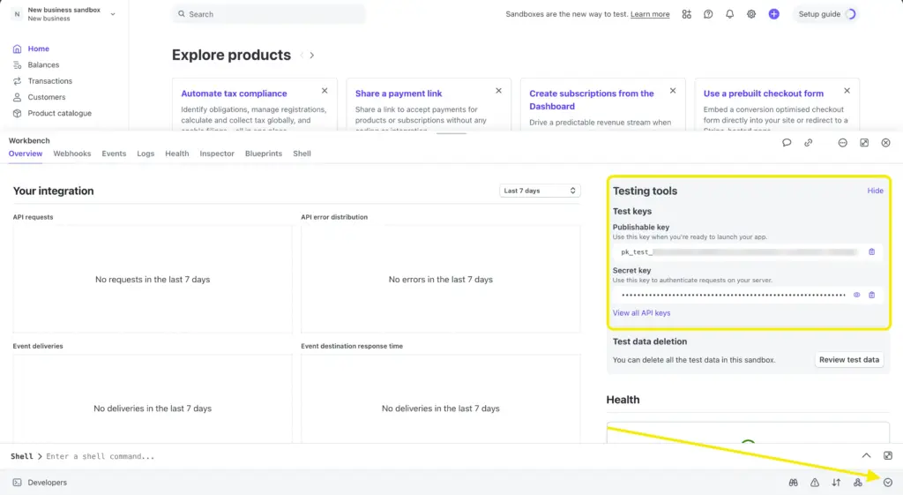Click the Home icon in sidebar

(18, 49)
